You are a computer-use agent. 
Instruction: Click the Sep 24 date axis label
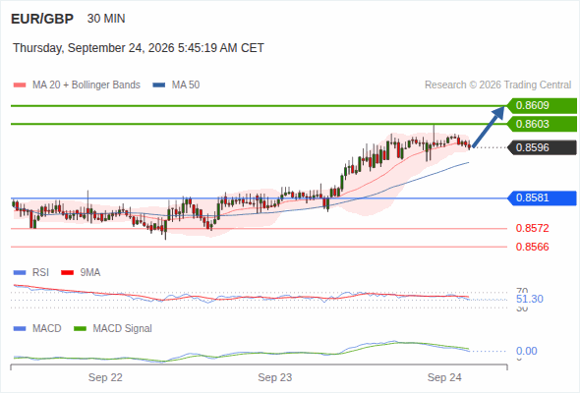tap(444, 377)
